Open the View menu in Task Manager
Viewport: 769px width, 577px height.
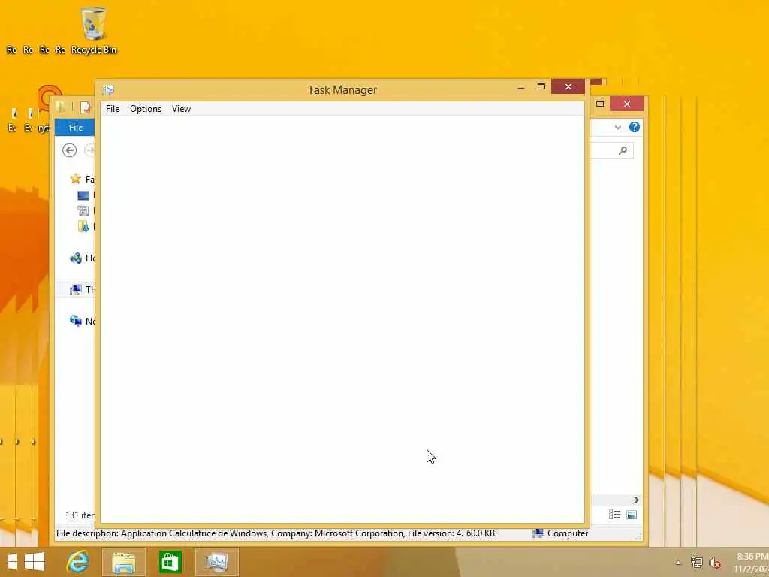pyautogui.click(x=181, y=109)
